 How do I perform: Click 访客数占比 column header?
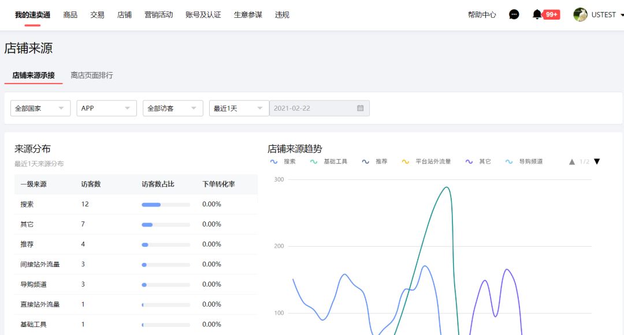coord(158,184)
